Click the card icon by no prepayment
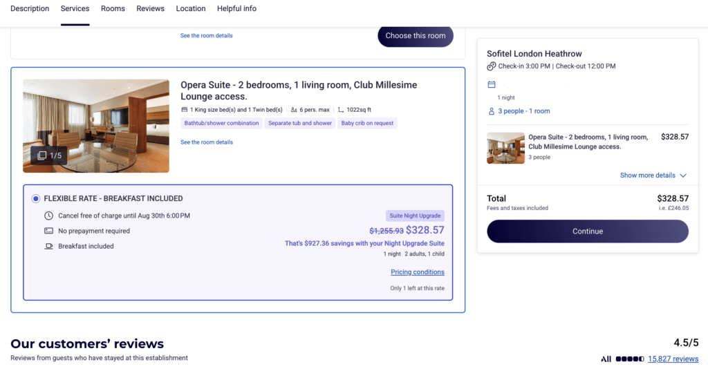Image resolution: width=708 pixels, height=371 pixels. click(x=48, y=231)
